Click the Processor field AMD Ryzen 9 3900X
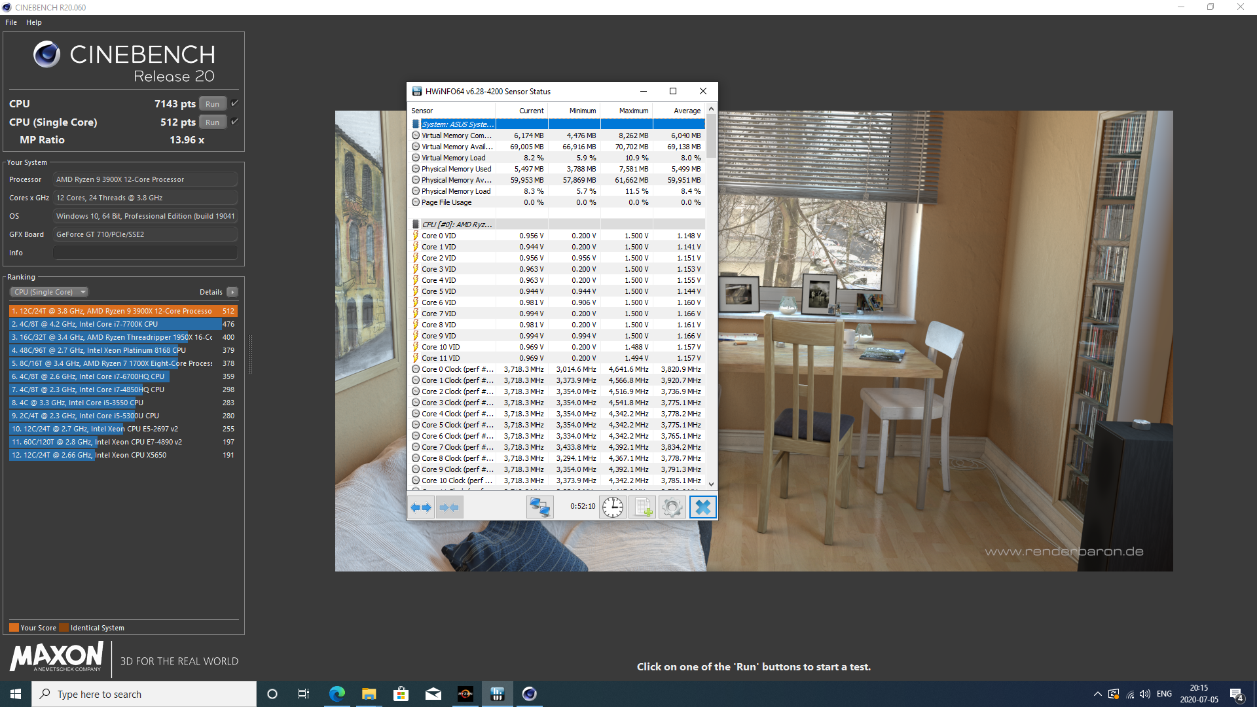Screen dimensions: 1257x707 point(145,179)
